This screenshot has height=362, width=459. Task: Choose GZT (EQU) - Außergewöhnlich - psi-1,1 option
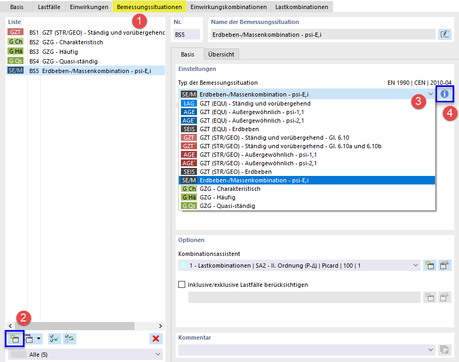(307, 112)
